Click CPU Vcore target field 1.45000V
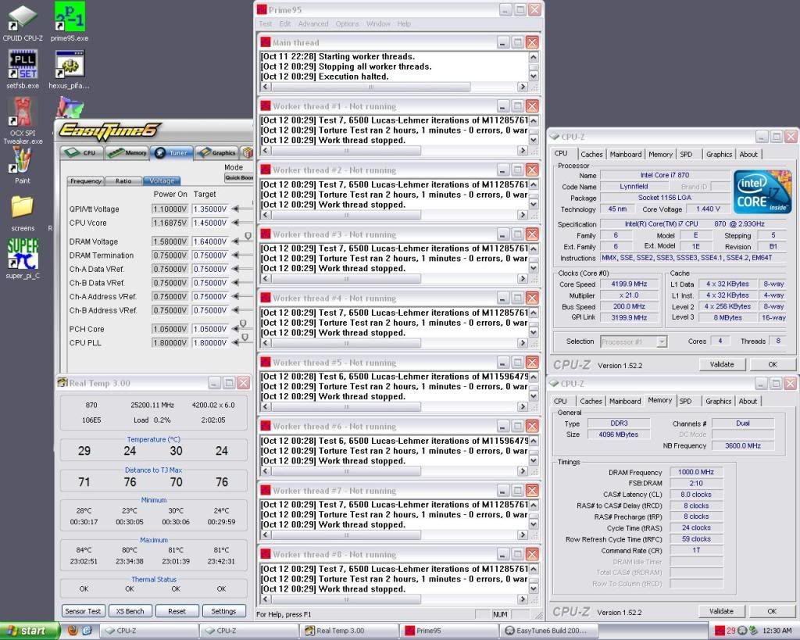Viewport: 800px width, 640px height. click(x=209, y=223)
